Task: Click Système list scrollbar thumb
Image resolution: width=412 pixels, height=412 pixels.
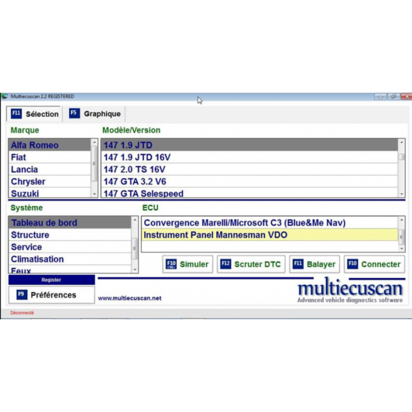Action: click(x=135, y=248)
